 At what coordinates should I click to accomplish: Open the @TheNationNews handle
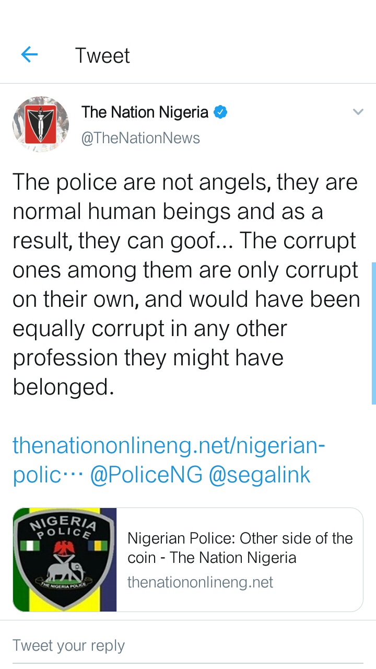(140, 138)
